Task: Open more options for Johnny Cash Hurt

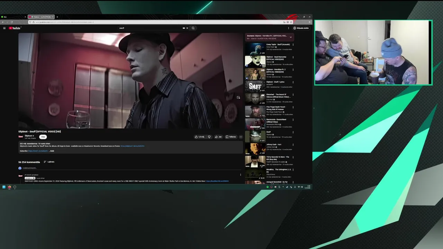Action: 293,145
